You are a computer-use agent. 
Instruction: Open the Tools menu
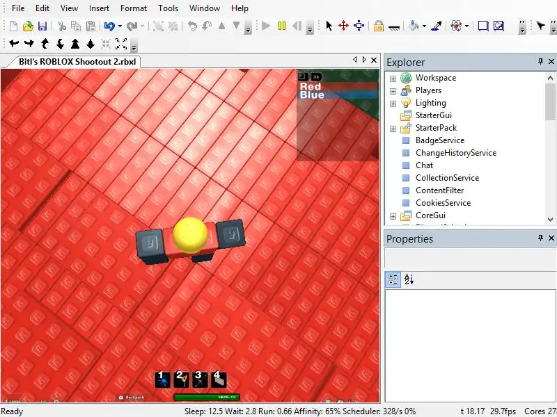[168, 8]
